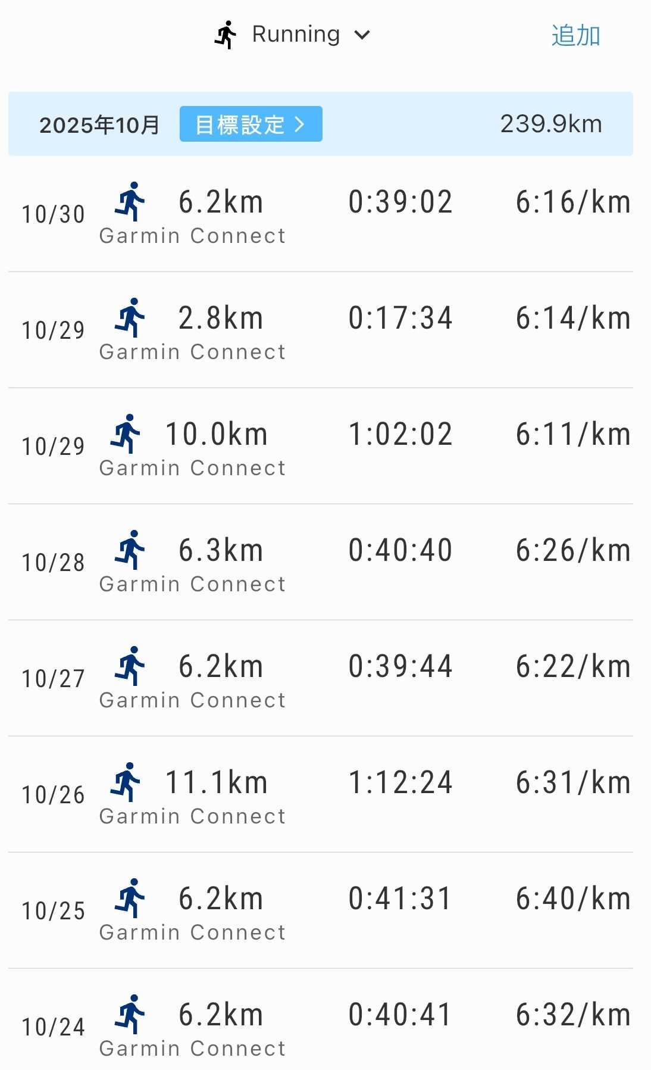This screenshot has width=651, height=1070.
Task: Click the runner icon for 10/27 run
Action: 130,666
